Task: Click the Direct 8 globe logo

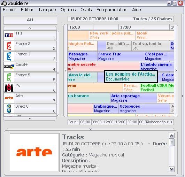Action: [9, 108]
